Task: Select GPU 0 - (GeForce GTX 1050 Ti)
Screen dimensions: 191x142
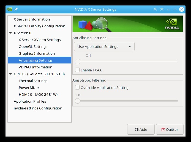Action: [39, 74]
